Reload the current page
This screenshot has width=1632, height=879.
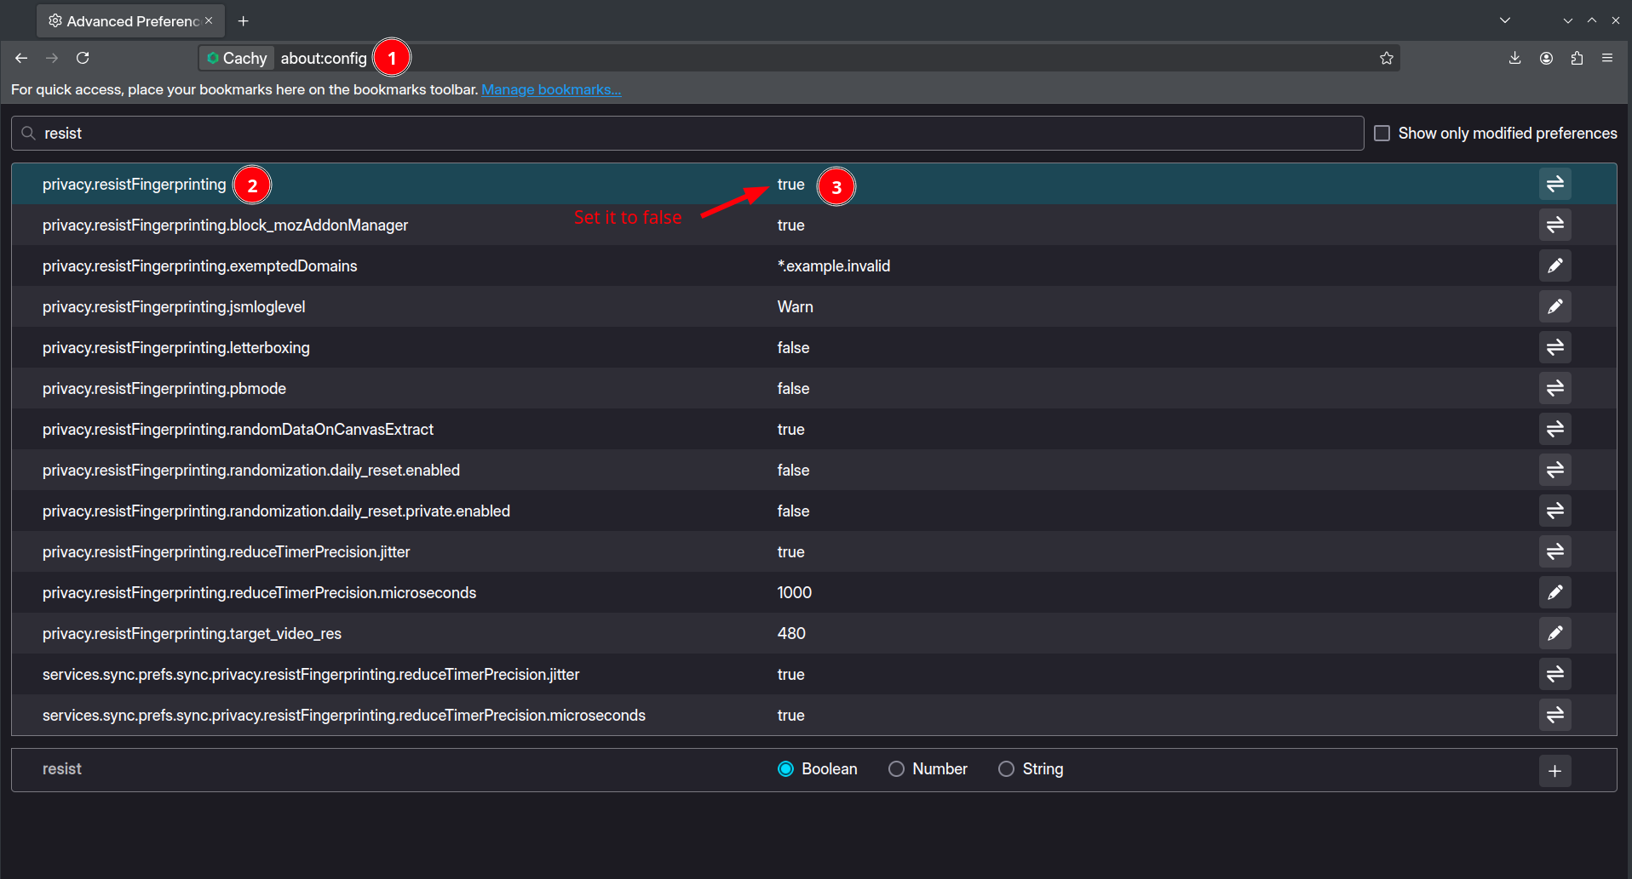pos(83,58)
